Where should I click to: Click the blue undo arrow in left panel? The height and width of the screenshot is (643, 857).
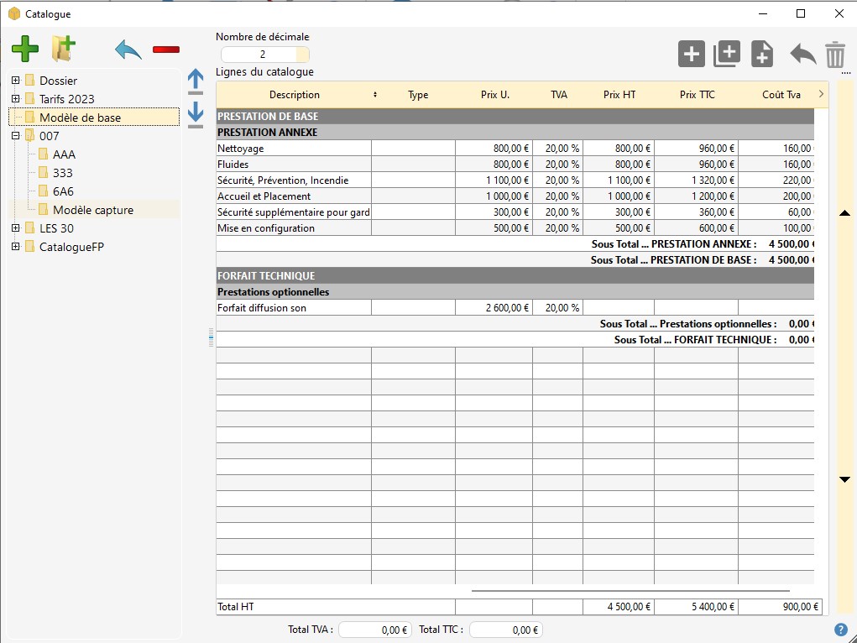(x=128, y=50)
